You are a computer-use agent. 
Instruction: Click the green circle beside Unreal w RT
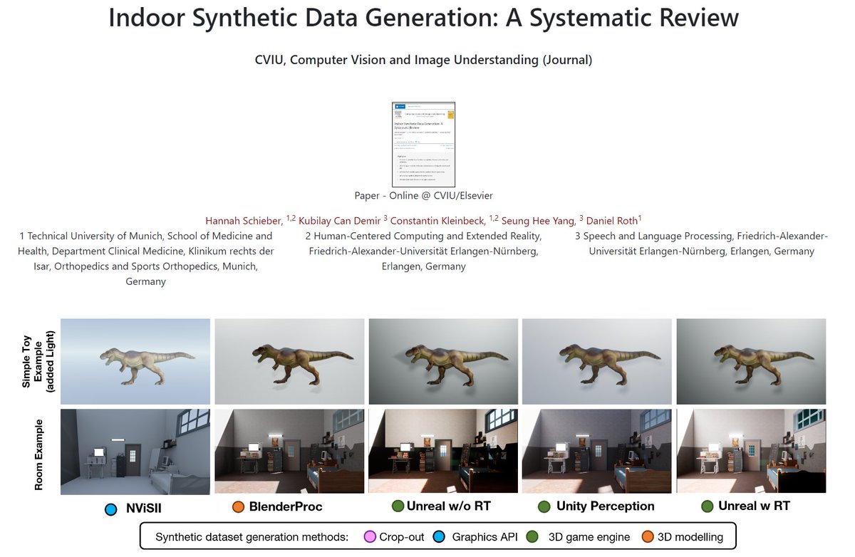click(708, 506)
